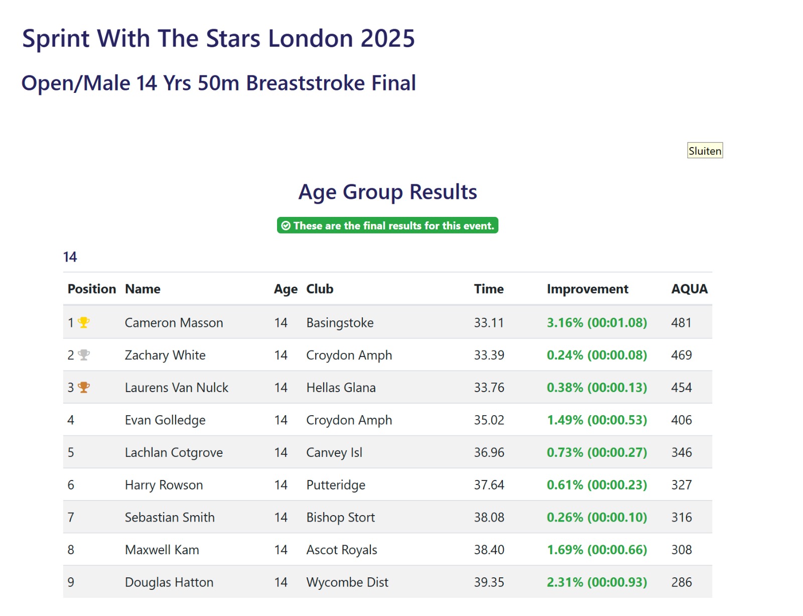Click Evan Golledge's 1.49% improvement value
The width and height of the screenshot is (803, 616).
pyautogui.click(x=597, y=420)
